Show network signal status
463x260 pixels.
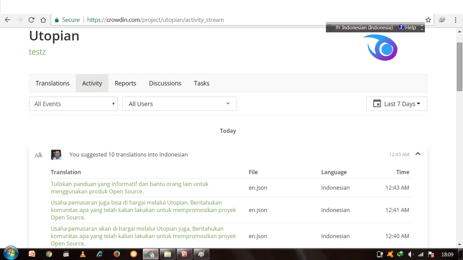(x=421, y=254)
